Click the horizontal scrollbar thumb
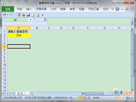Image resolution: width=136 pixels, height=102 pixels. pos(103,94)
